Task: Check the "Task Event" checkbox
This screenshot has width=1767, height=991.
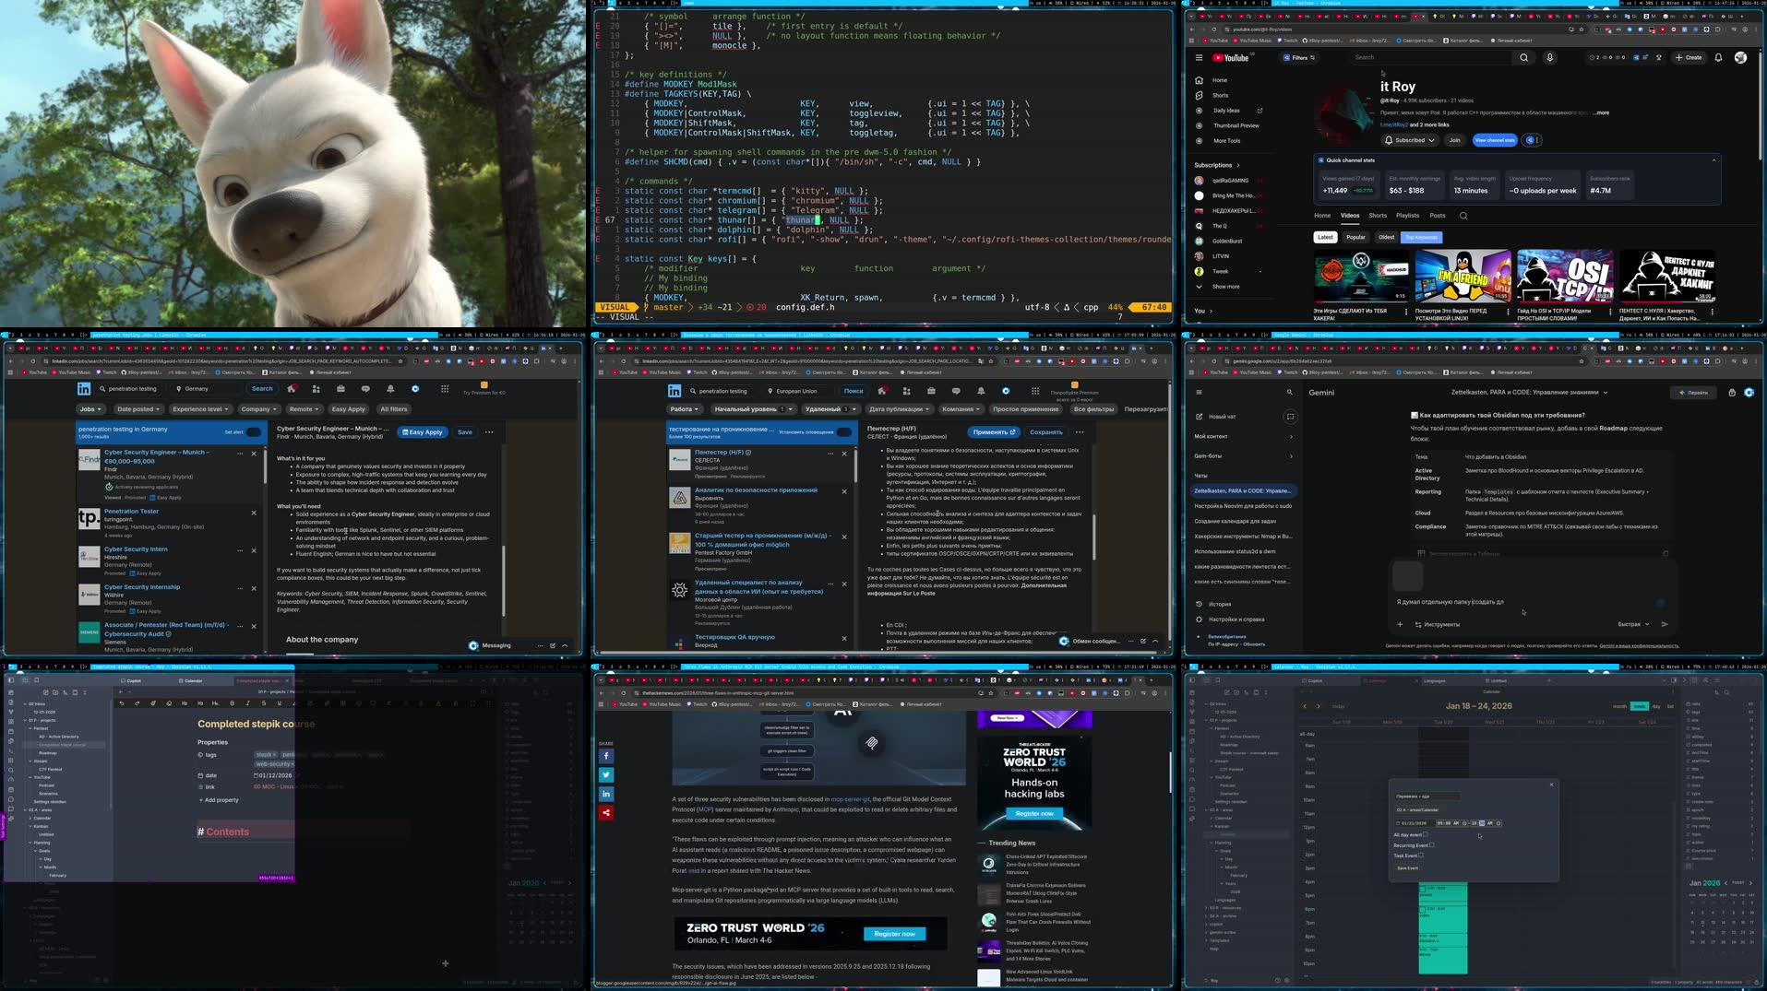Action: tap(1421, 855)
